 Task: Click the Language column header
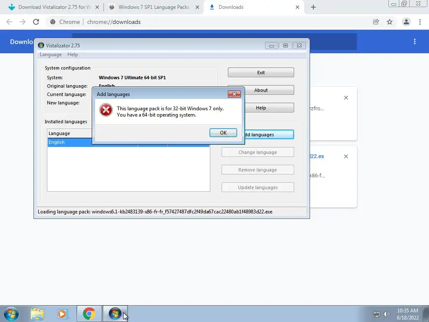[x=70, y=133]
